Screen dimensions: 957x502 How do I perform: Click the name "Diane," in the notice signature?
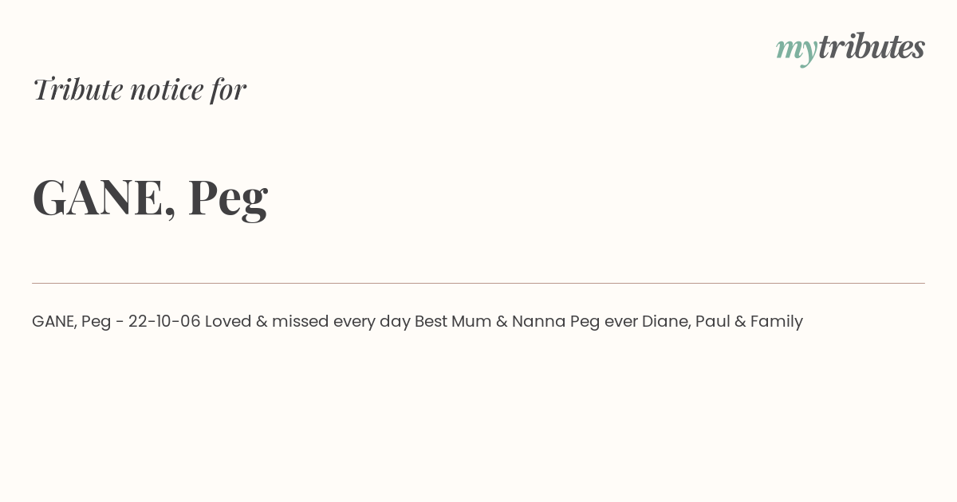pyautogui.click(x=666, y=322)
